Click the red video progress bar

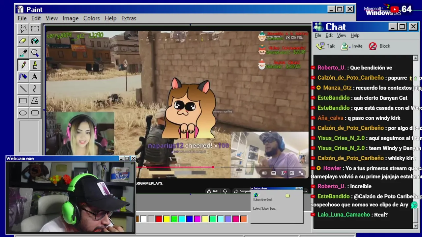(175, 167)
